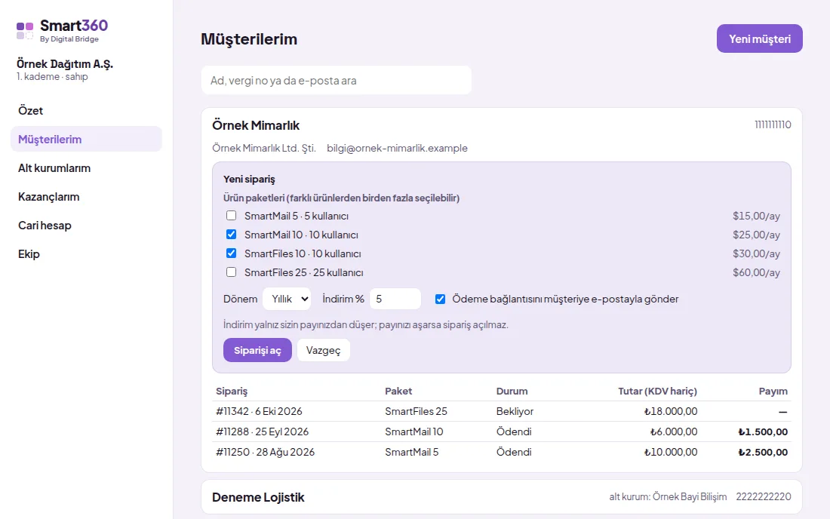Click the Paket column header
830x519 pixels.
pos(398,391)
